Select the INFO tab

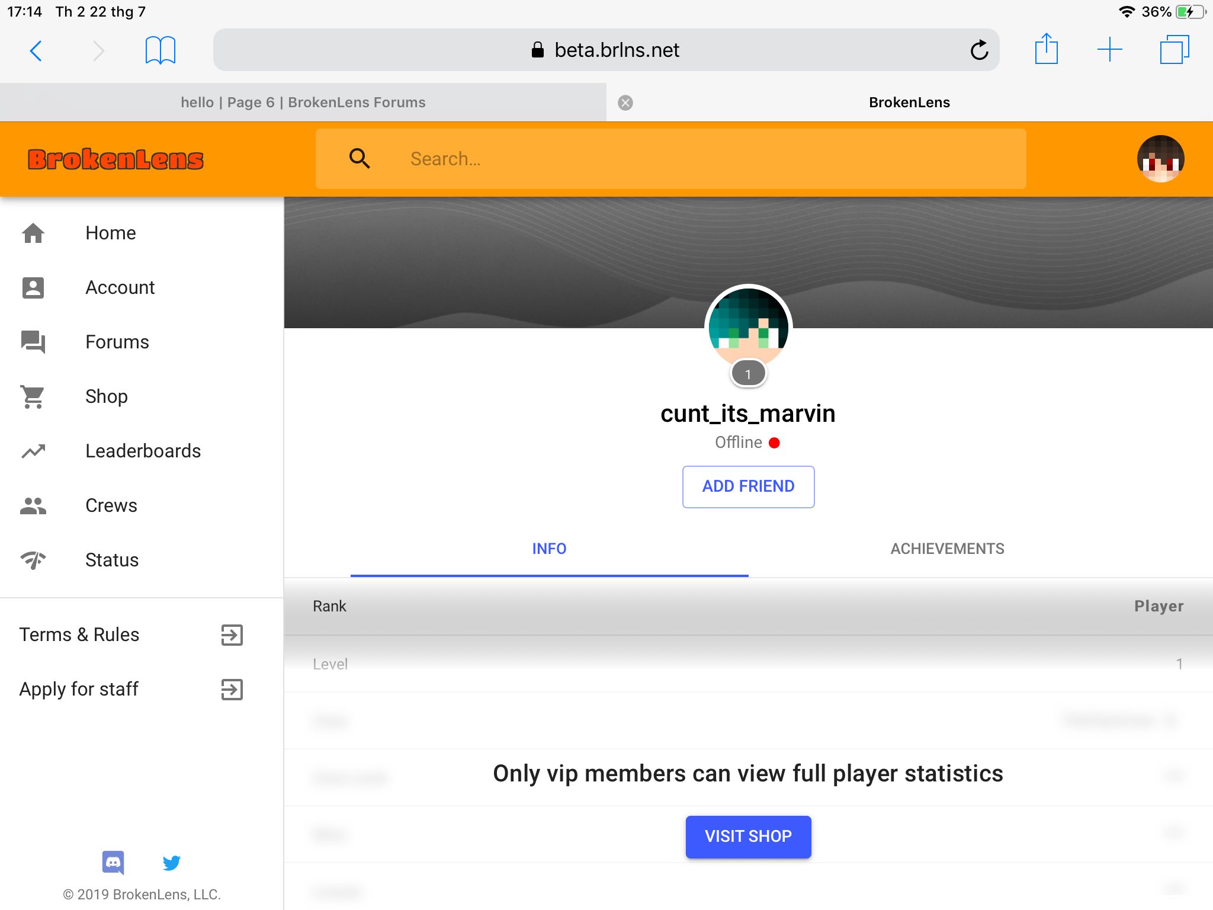[549, 549]
